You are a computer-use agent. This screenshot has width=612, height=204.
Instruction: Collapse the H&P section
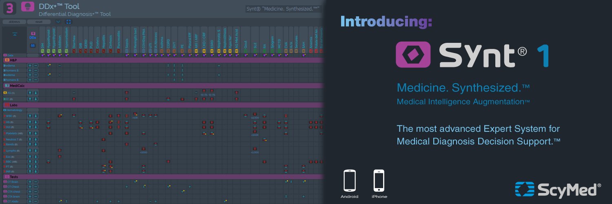pos(163,60)
